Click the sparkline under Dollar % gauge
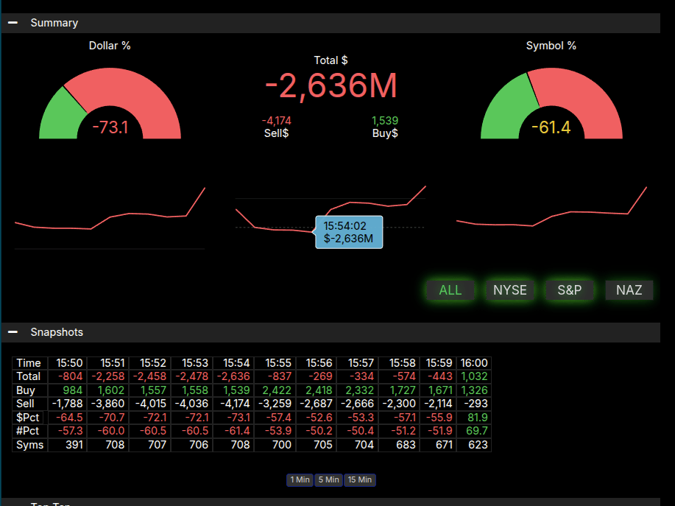 coord(110,217)
